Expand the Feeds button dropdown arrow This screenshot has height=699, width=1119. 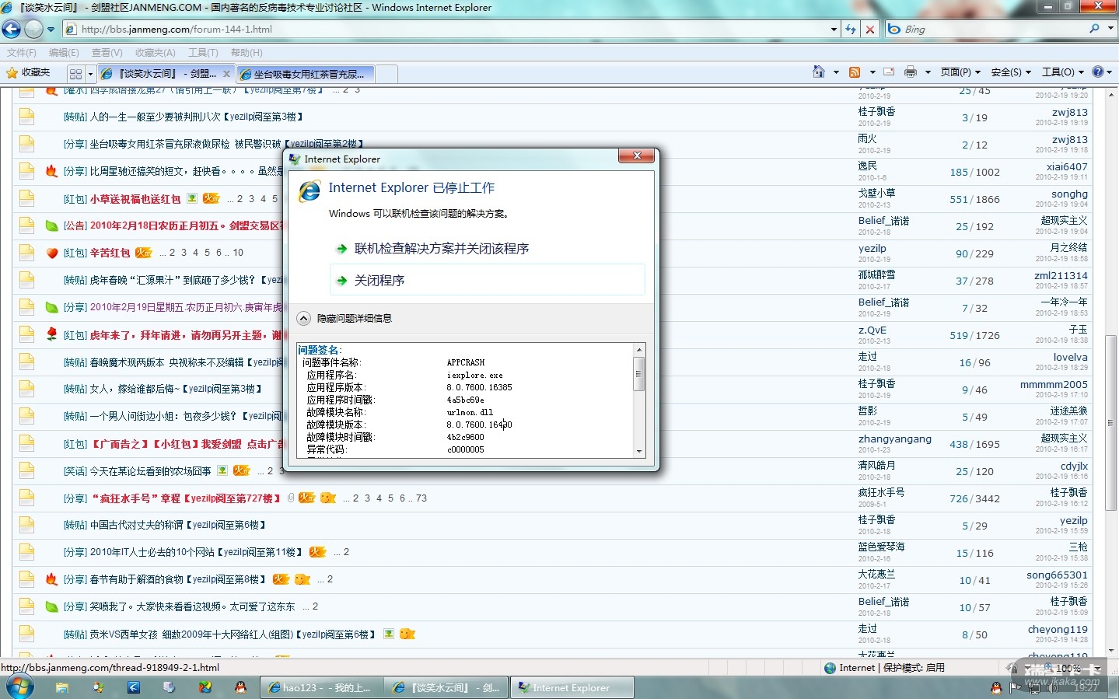[x=872, y=72]
